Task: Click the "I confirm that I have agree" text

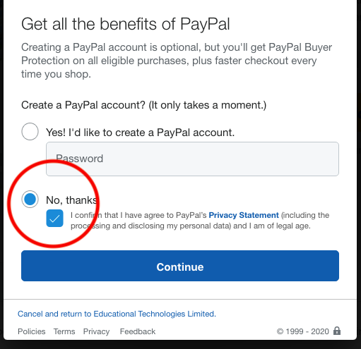Action: (x=138, y=215)
